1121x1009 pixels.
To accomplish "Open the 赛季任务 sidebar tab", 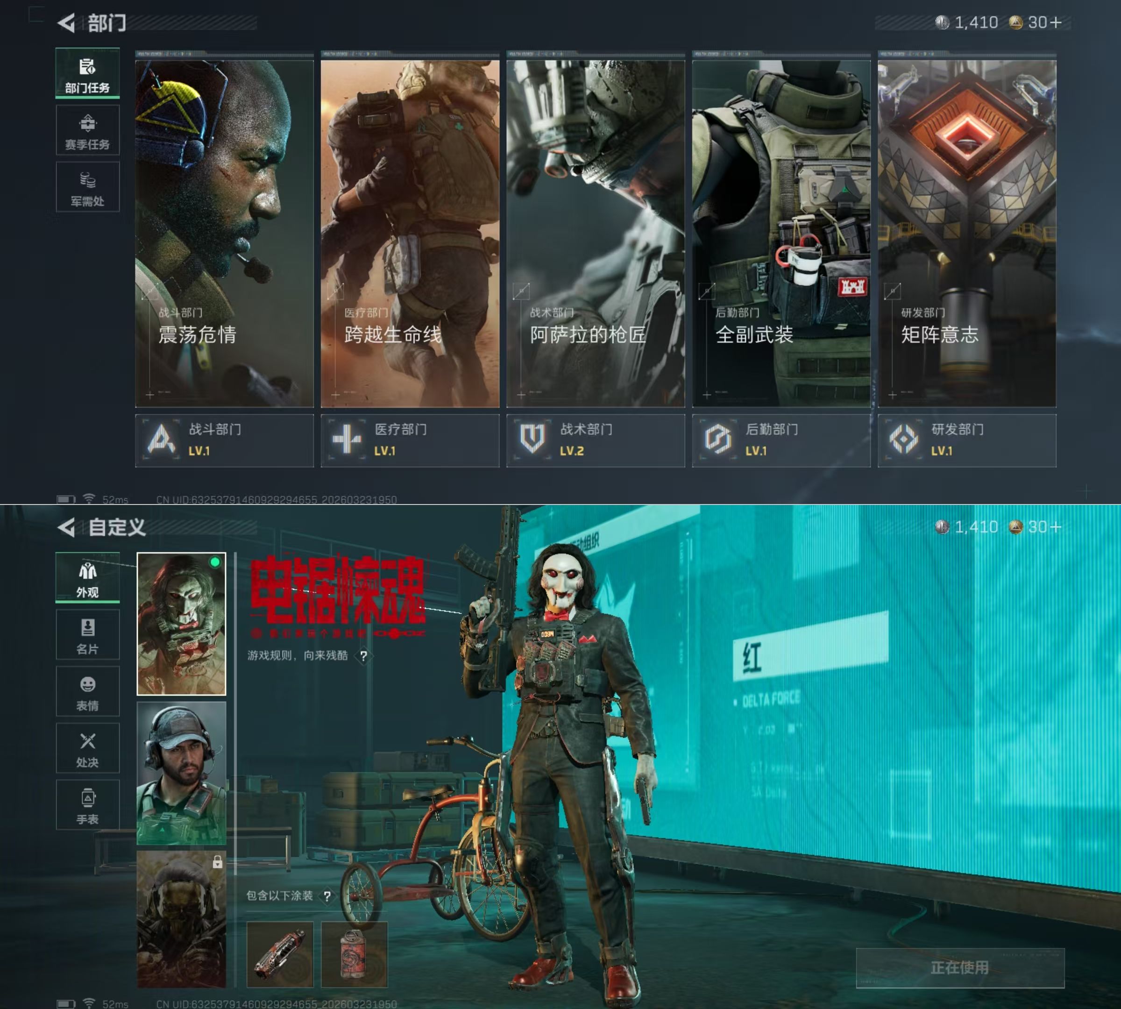I will click(x=88, y=131).
